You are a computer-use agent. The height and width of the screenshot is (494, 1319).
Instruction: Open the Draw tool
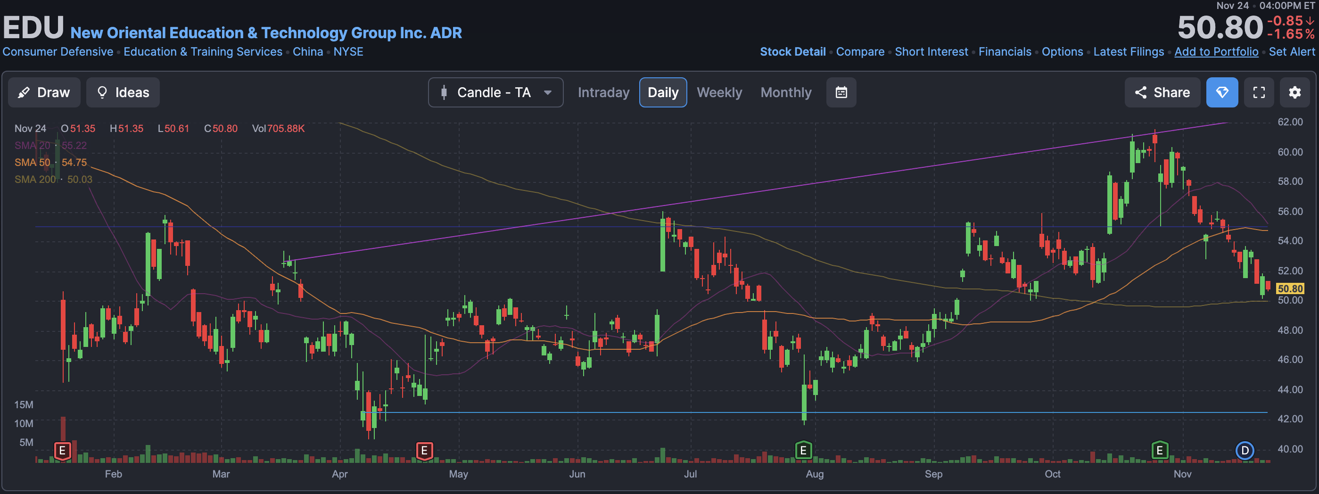coord(44,92)
